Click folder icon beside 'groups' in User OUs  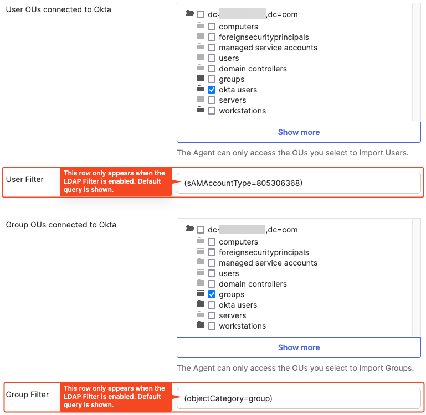click(200, 79)
